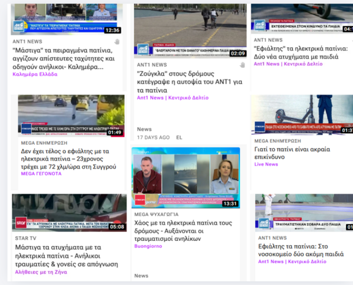This screenshot has height=285, width=353.
Task: Follow the Αλήθειες με τη Ζήνα link
Action: pos(41,272)
